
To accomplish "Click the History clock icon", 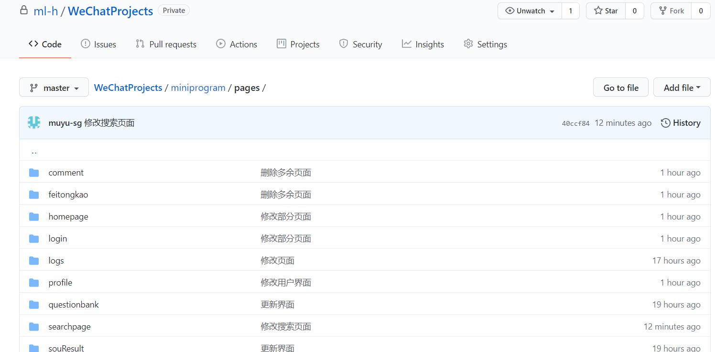I will pyautogui.click(x=665, y=123).
